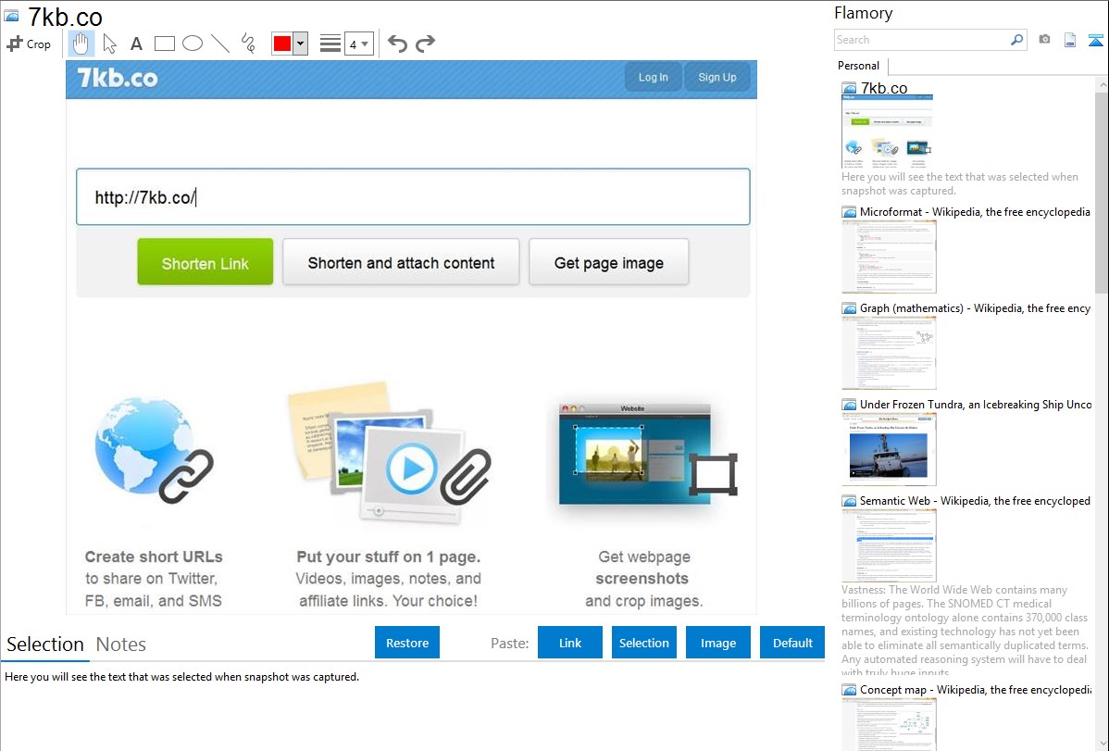Screen dimensions: 1109x751
Task: Choose the text annotation tool
Action: coord(136,44)
